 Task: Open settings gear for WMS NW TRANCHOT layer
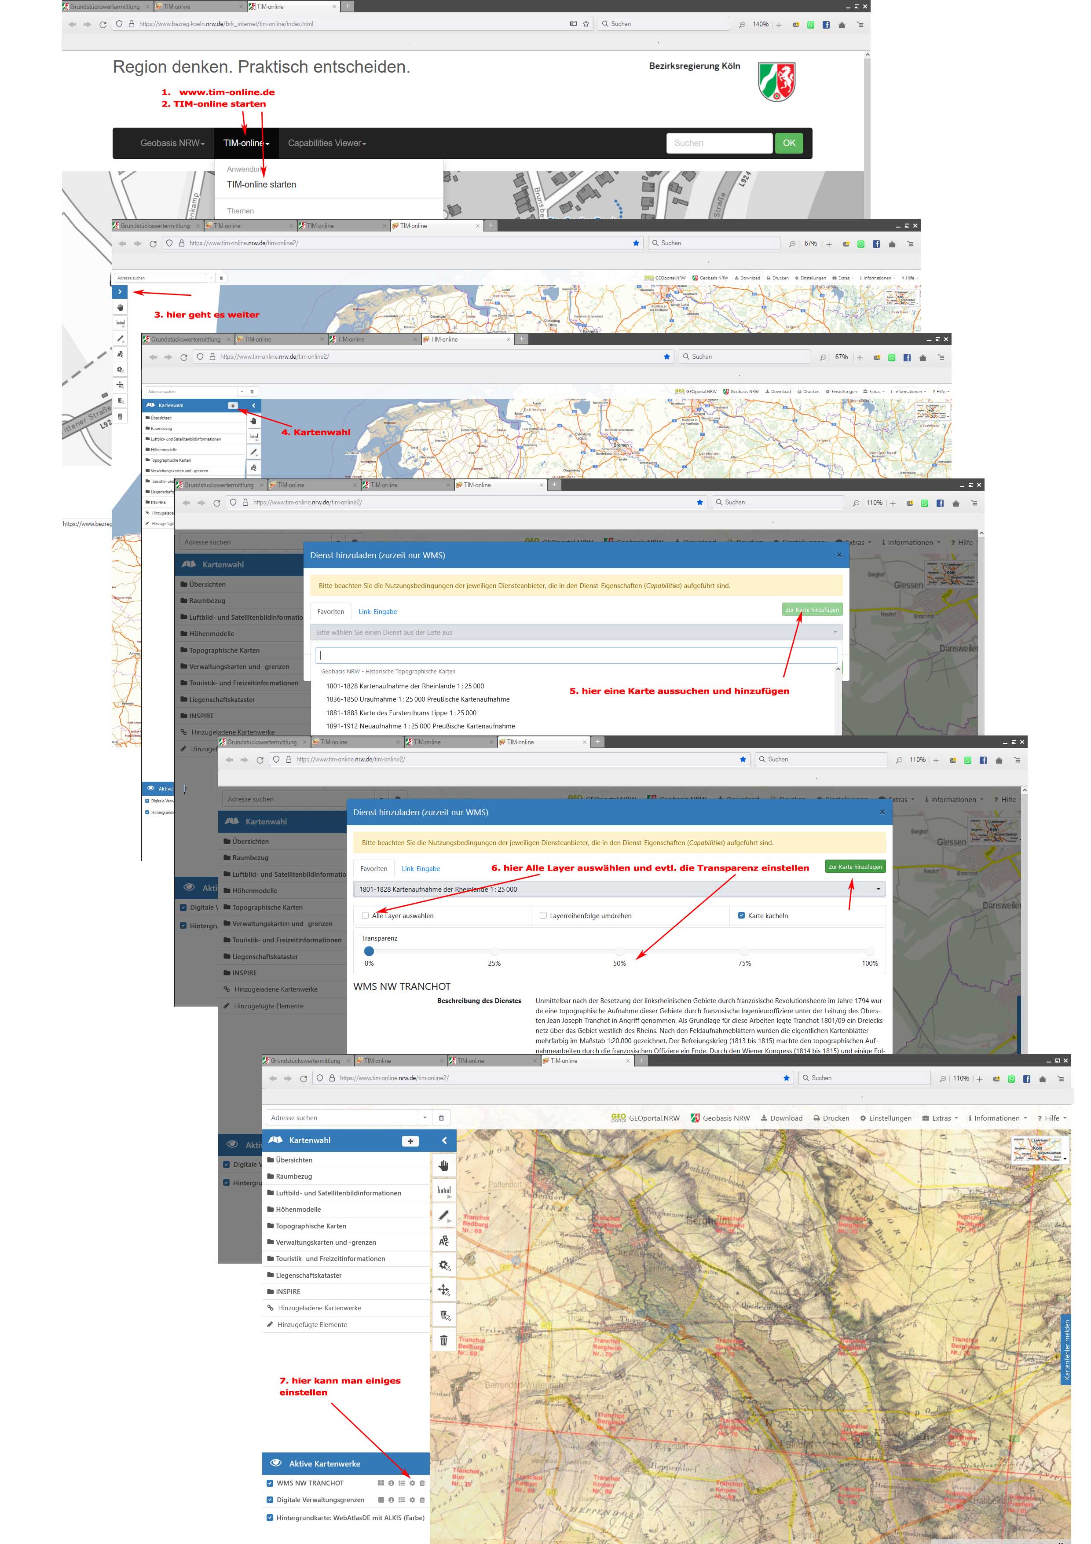point(412,1483)
